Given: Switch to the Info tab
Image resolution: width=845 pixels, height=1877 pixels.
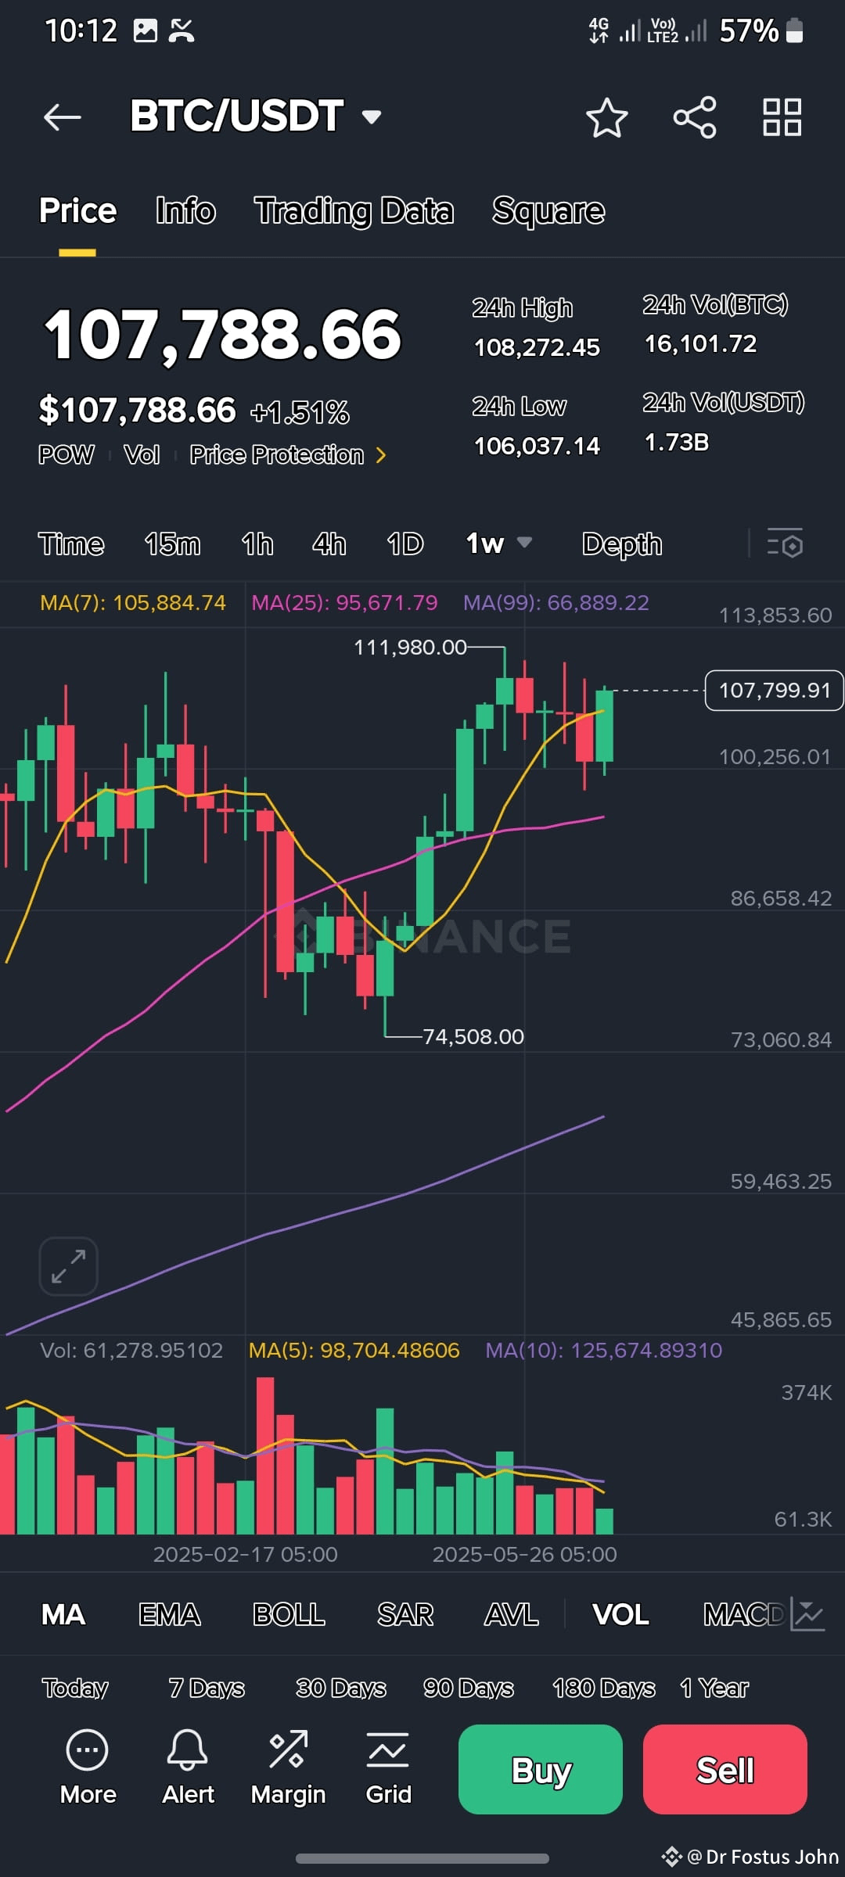Looking at the screenshot, I should click(185, 210).
